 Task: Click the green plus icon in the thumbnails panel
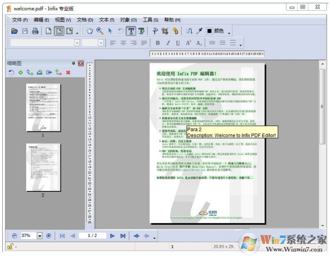tap(20, 72)
